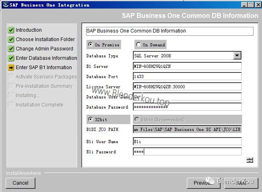262x192 pixels.
Task: Click into the B1 Server field
Action: point(187,66)
